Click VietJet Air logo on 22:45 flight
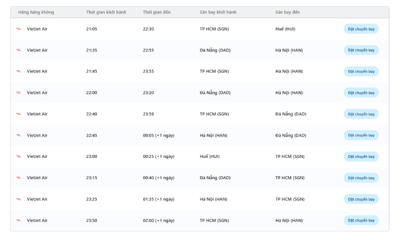The width and height of the screenshot is (400, 240). pos(19,136)
